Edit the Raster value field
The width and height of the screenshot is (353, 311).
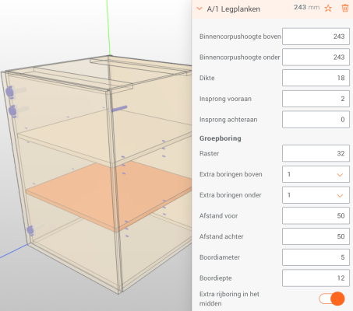(x=316, y=153)
